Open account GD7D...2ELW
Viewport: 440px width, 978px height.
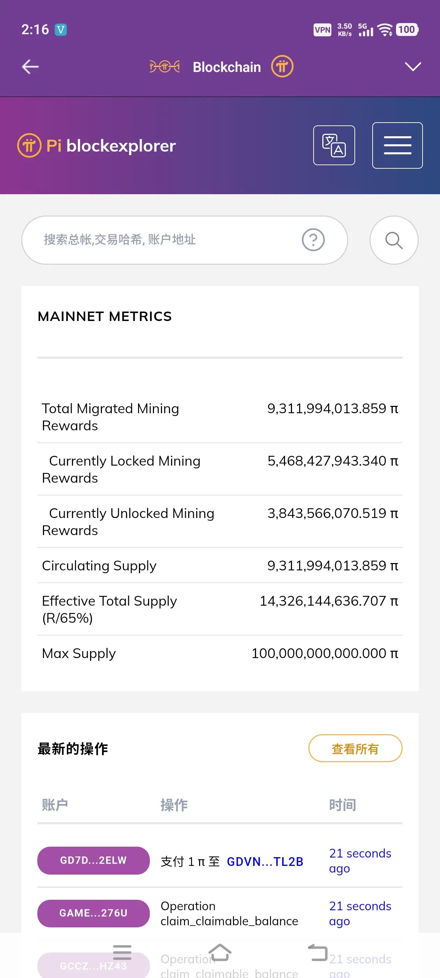click(x=93, y=860)
